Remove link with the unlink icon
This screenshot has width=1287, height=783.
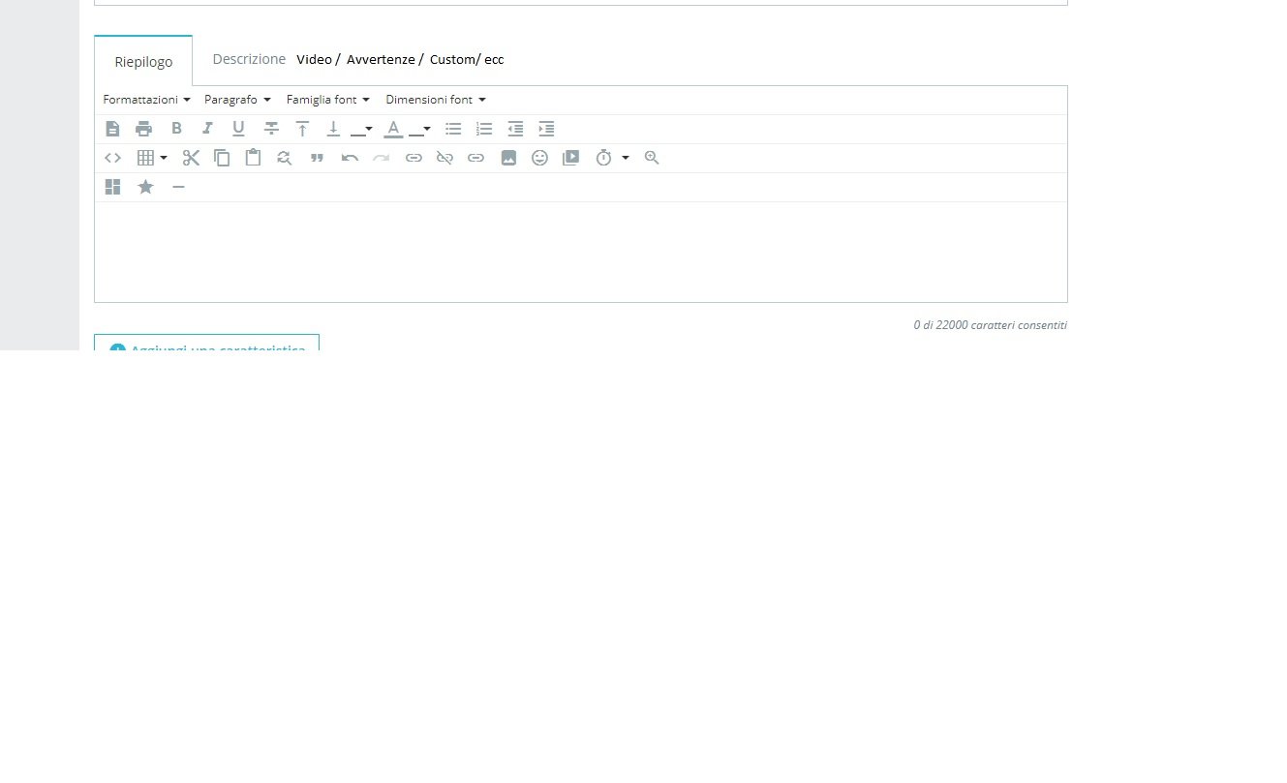[444, 158]
